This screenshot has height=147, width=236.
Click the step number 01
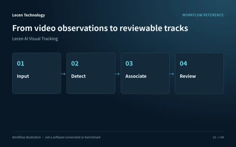click(21, 63)
